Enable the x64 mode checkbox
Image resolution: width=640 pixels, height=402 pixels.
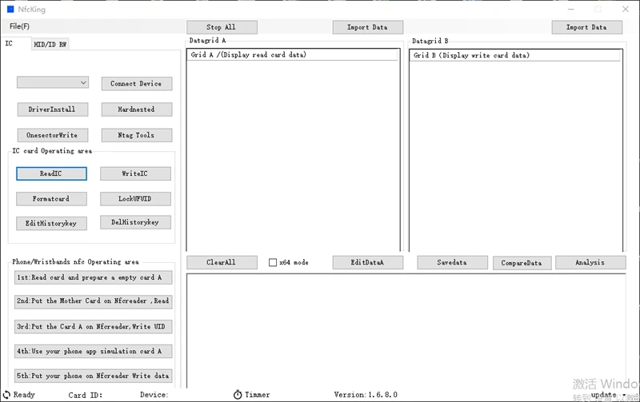pyautogui.click(x=273, y=263)
